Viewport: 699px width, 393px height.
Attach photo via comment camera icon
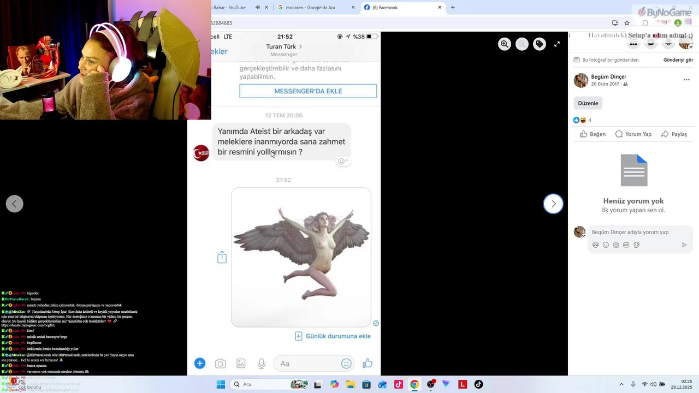616,245
